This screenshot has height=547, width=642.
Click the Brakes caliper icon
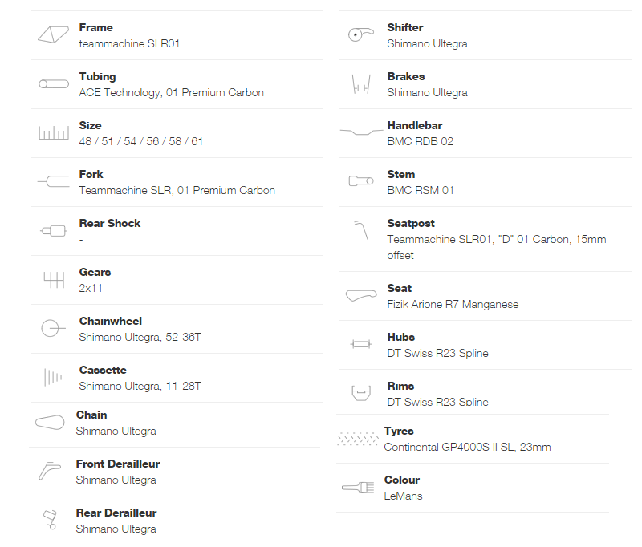click(361, 84)
